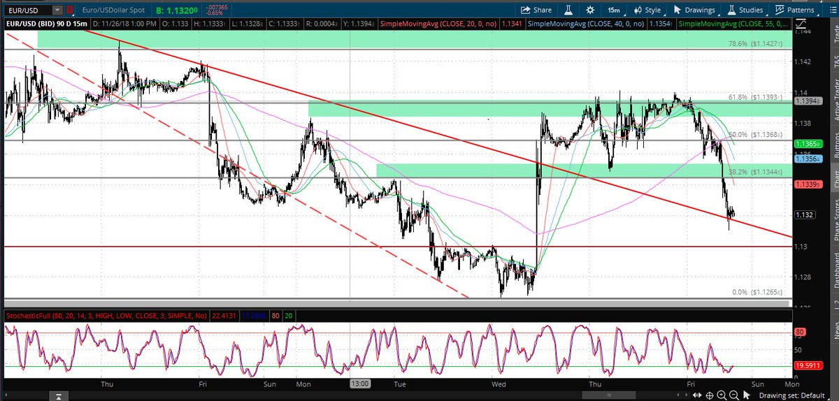Click the red symbol link clipboard icon
Viewport: 839px width, 401px height.
tap(71, 10)
